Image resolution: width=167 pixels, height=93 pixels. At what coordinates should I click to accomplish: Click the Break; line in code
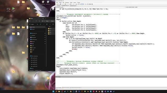[x=74, y=49]
